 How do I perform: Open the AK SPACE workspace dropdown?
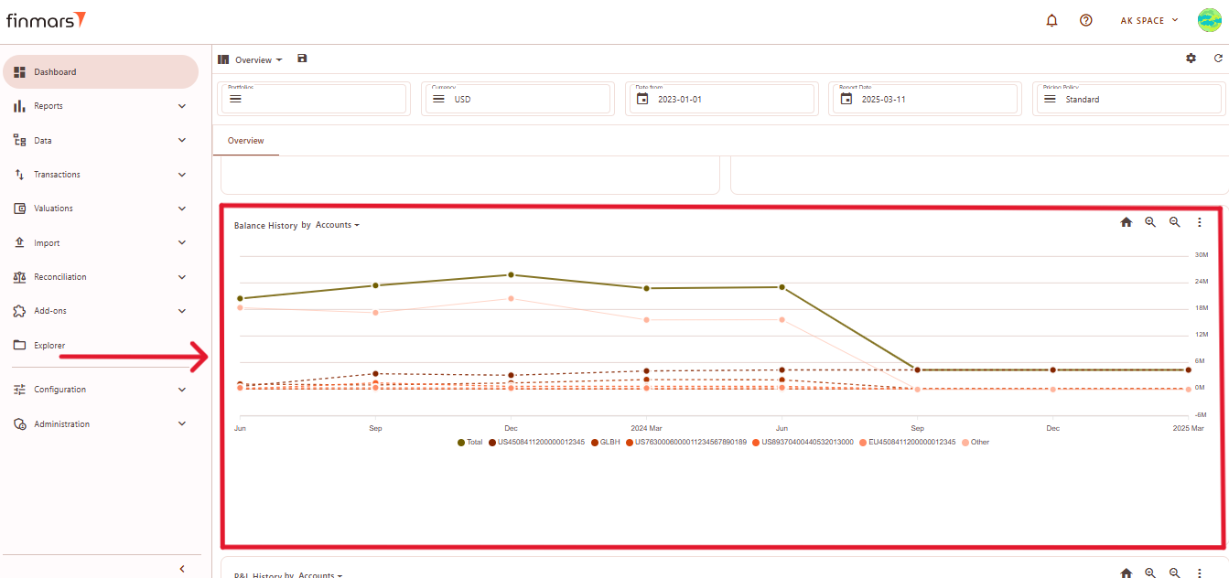(x=1149, y=20)
